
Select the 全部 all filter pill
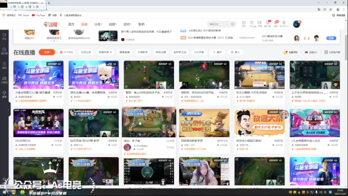point(47,52)
